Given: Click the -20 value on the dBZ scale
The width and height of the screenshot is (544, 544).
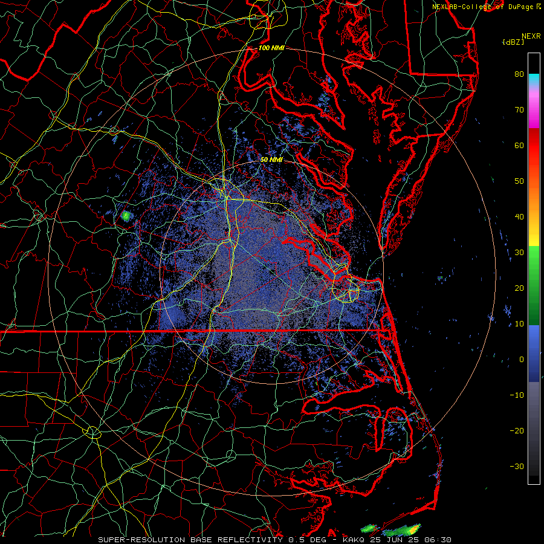Looking at the screenshot, I should pos(517,430).
